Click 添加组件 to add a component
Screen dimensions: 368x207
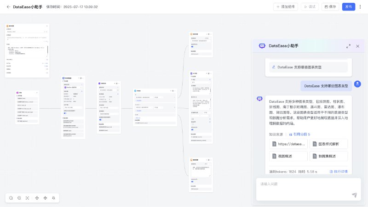click(286, 7)
